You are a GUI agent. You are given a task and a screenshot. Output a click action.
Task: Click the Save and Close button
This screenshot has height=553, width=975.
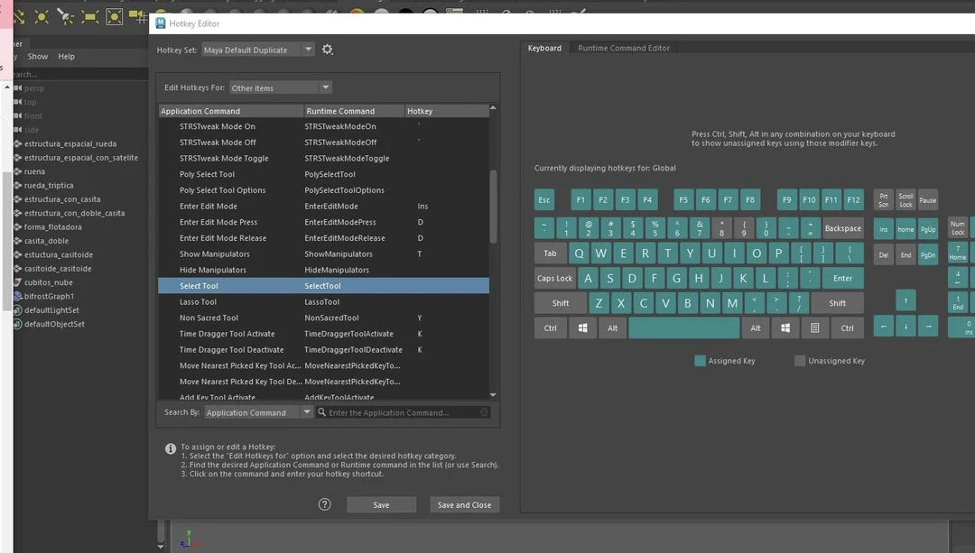(x=464, y=505)
